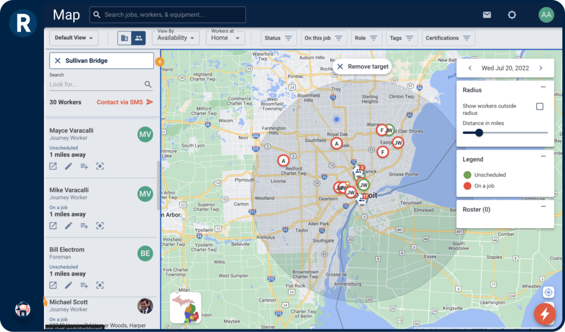Viewport: 565px width, 332px height.
Task: Open the mail inbox icon
Action: pos(487,15)
